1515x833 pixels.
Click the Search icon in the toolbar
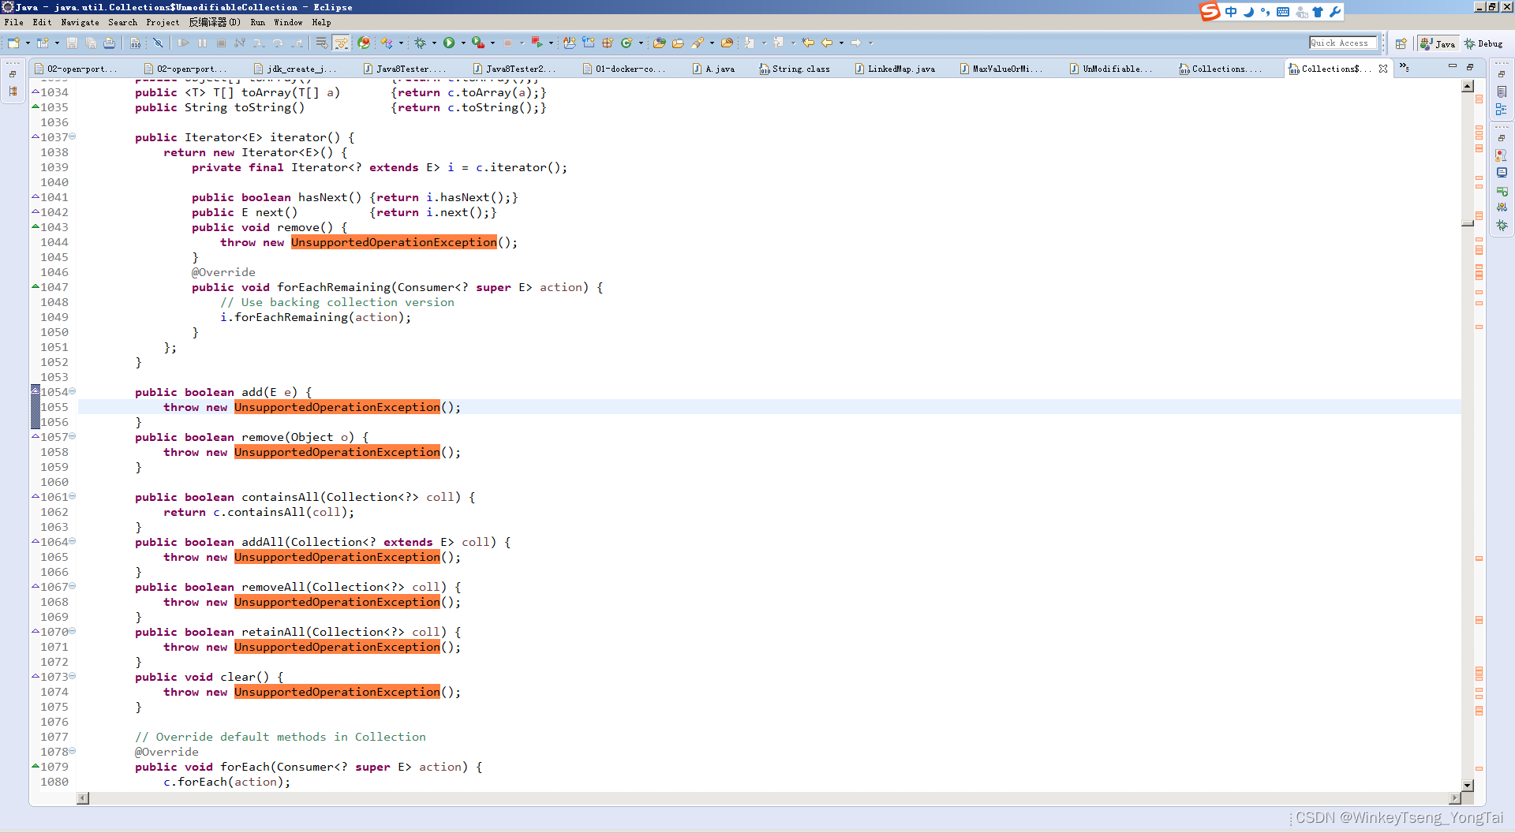click(699, 43)
